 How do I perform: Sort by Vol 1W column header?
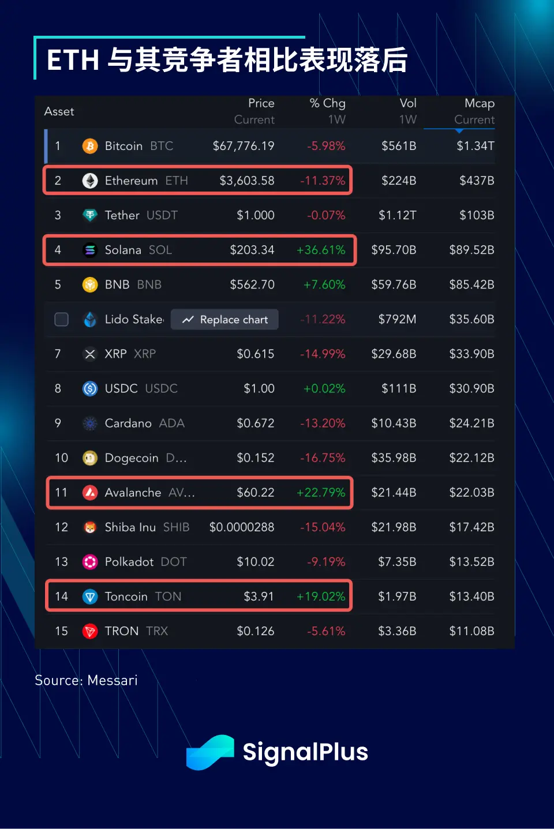pos(407,111)
